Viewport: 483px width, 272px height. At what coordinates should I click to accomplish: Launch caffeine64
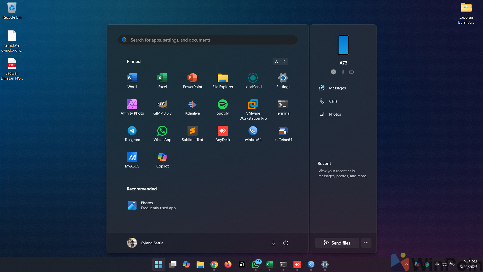(x=283, y=134)
